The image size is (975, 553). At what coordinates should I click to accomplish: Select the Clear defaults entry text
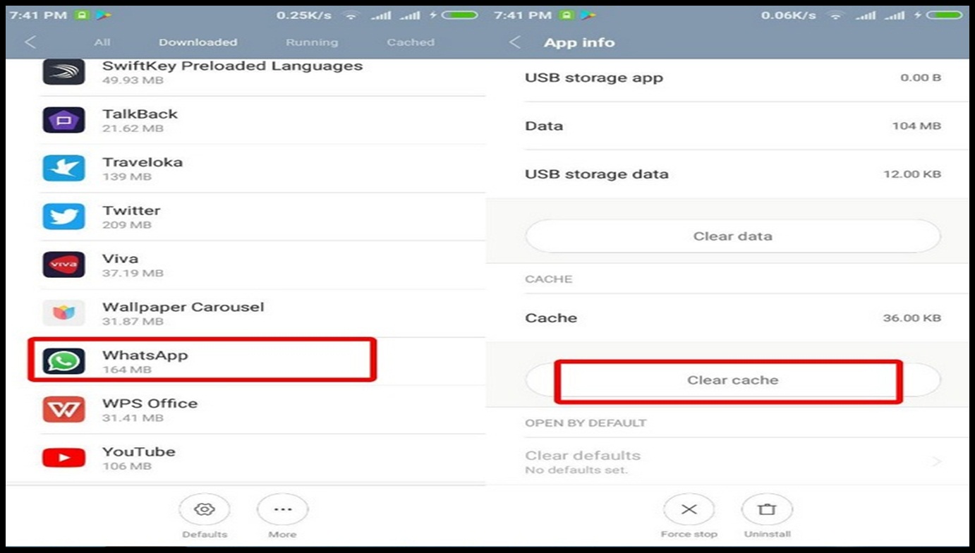[x=583, y=456]
